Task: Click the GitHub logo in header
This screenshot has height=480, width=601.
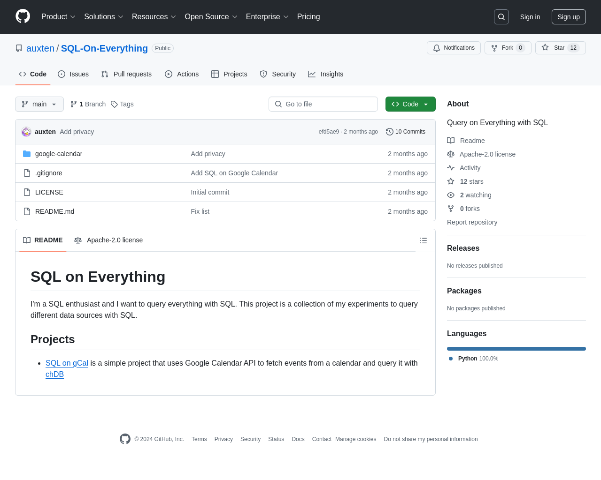Action: [23, 16]
